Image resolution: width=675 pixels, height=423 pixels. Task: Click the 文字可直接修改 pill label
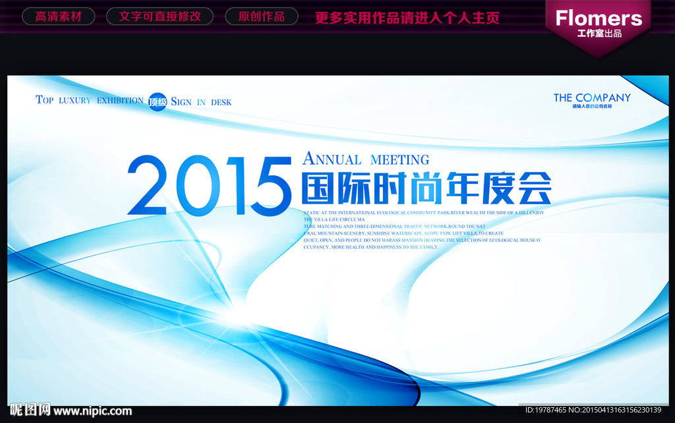click(160, 16)
